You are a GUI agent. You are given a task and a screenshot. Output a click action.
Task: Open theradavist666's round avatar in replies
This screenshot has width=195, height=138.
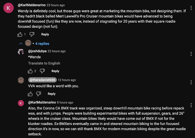(x=21, y=80)
